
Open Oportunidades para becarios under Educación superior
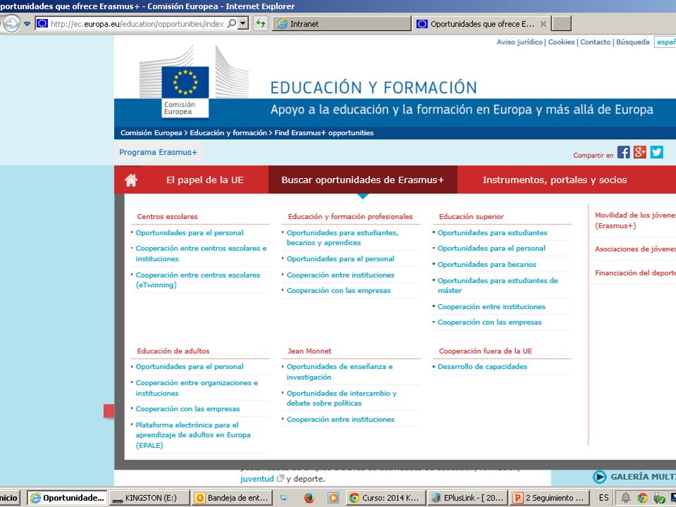tap(487, 264)
